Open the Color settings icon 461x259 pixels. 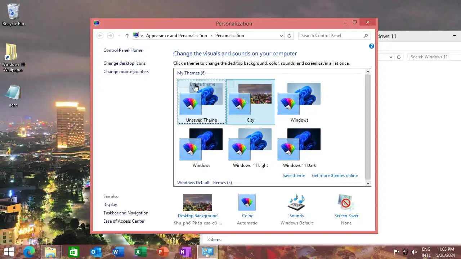point(247,203)
